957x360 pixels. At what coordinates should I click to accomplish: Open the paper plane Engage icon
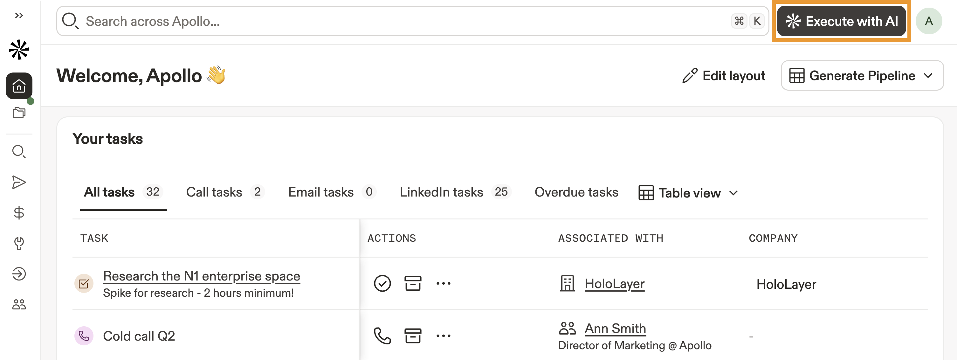(x=19, y=182)
